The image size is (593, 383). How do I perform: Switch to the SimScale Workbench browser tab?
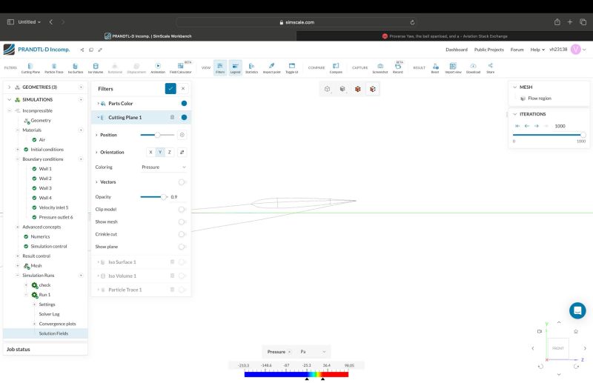(148, 36)
